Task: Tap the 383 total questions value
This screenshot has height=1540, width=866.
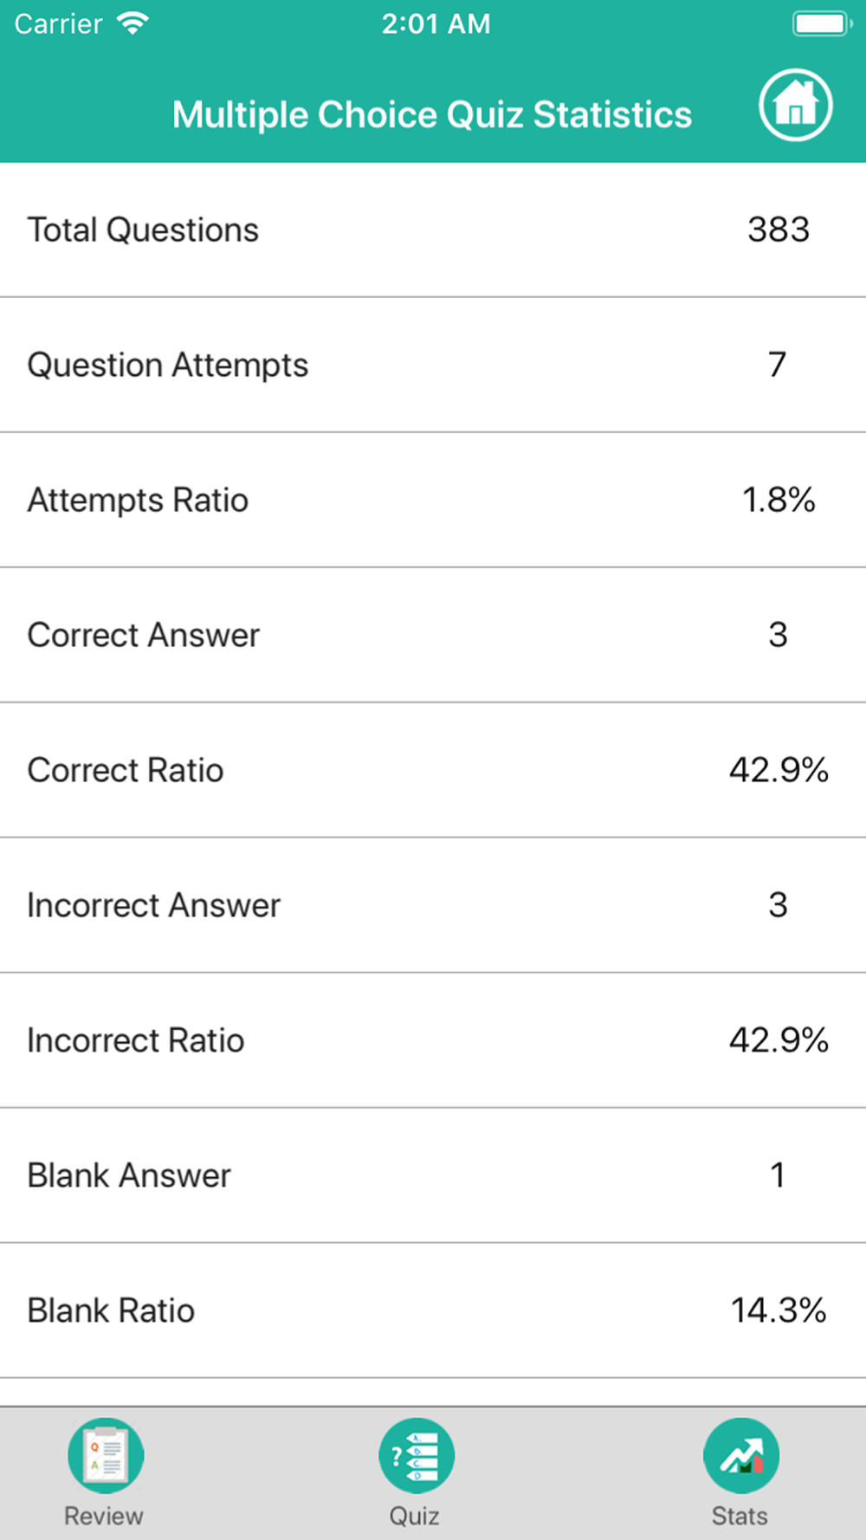Action: point(779,230)
